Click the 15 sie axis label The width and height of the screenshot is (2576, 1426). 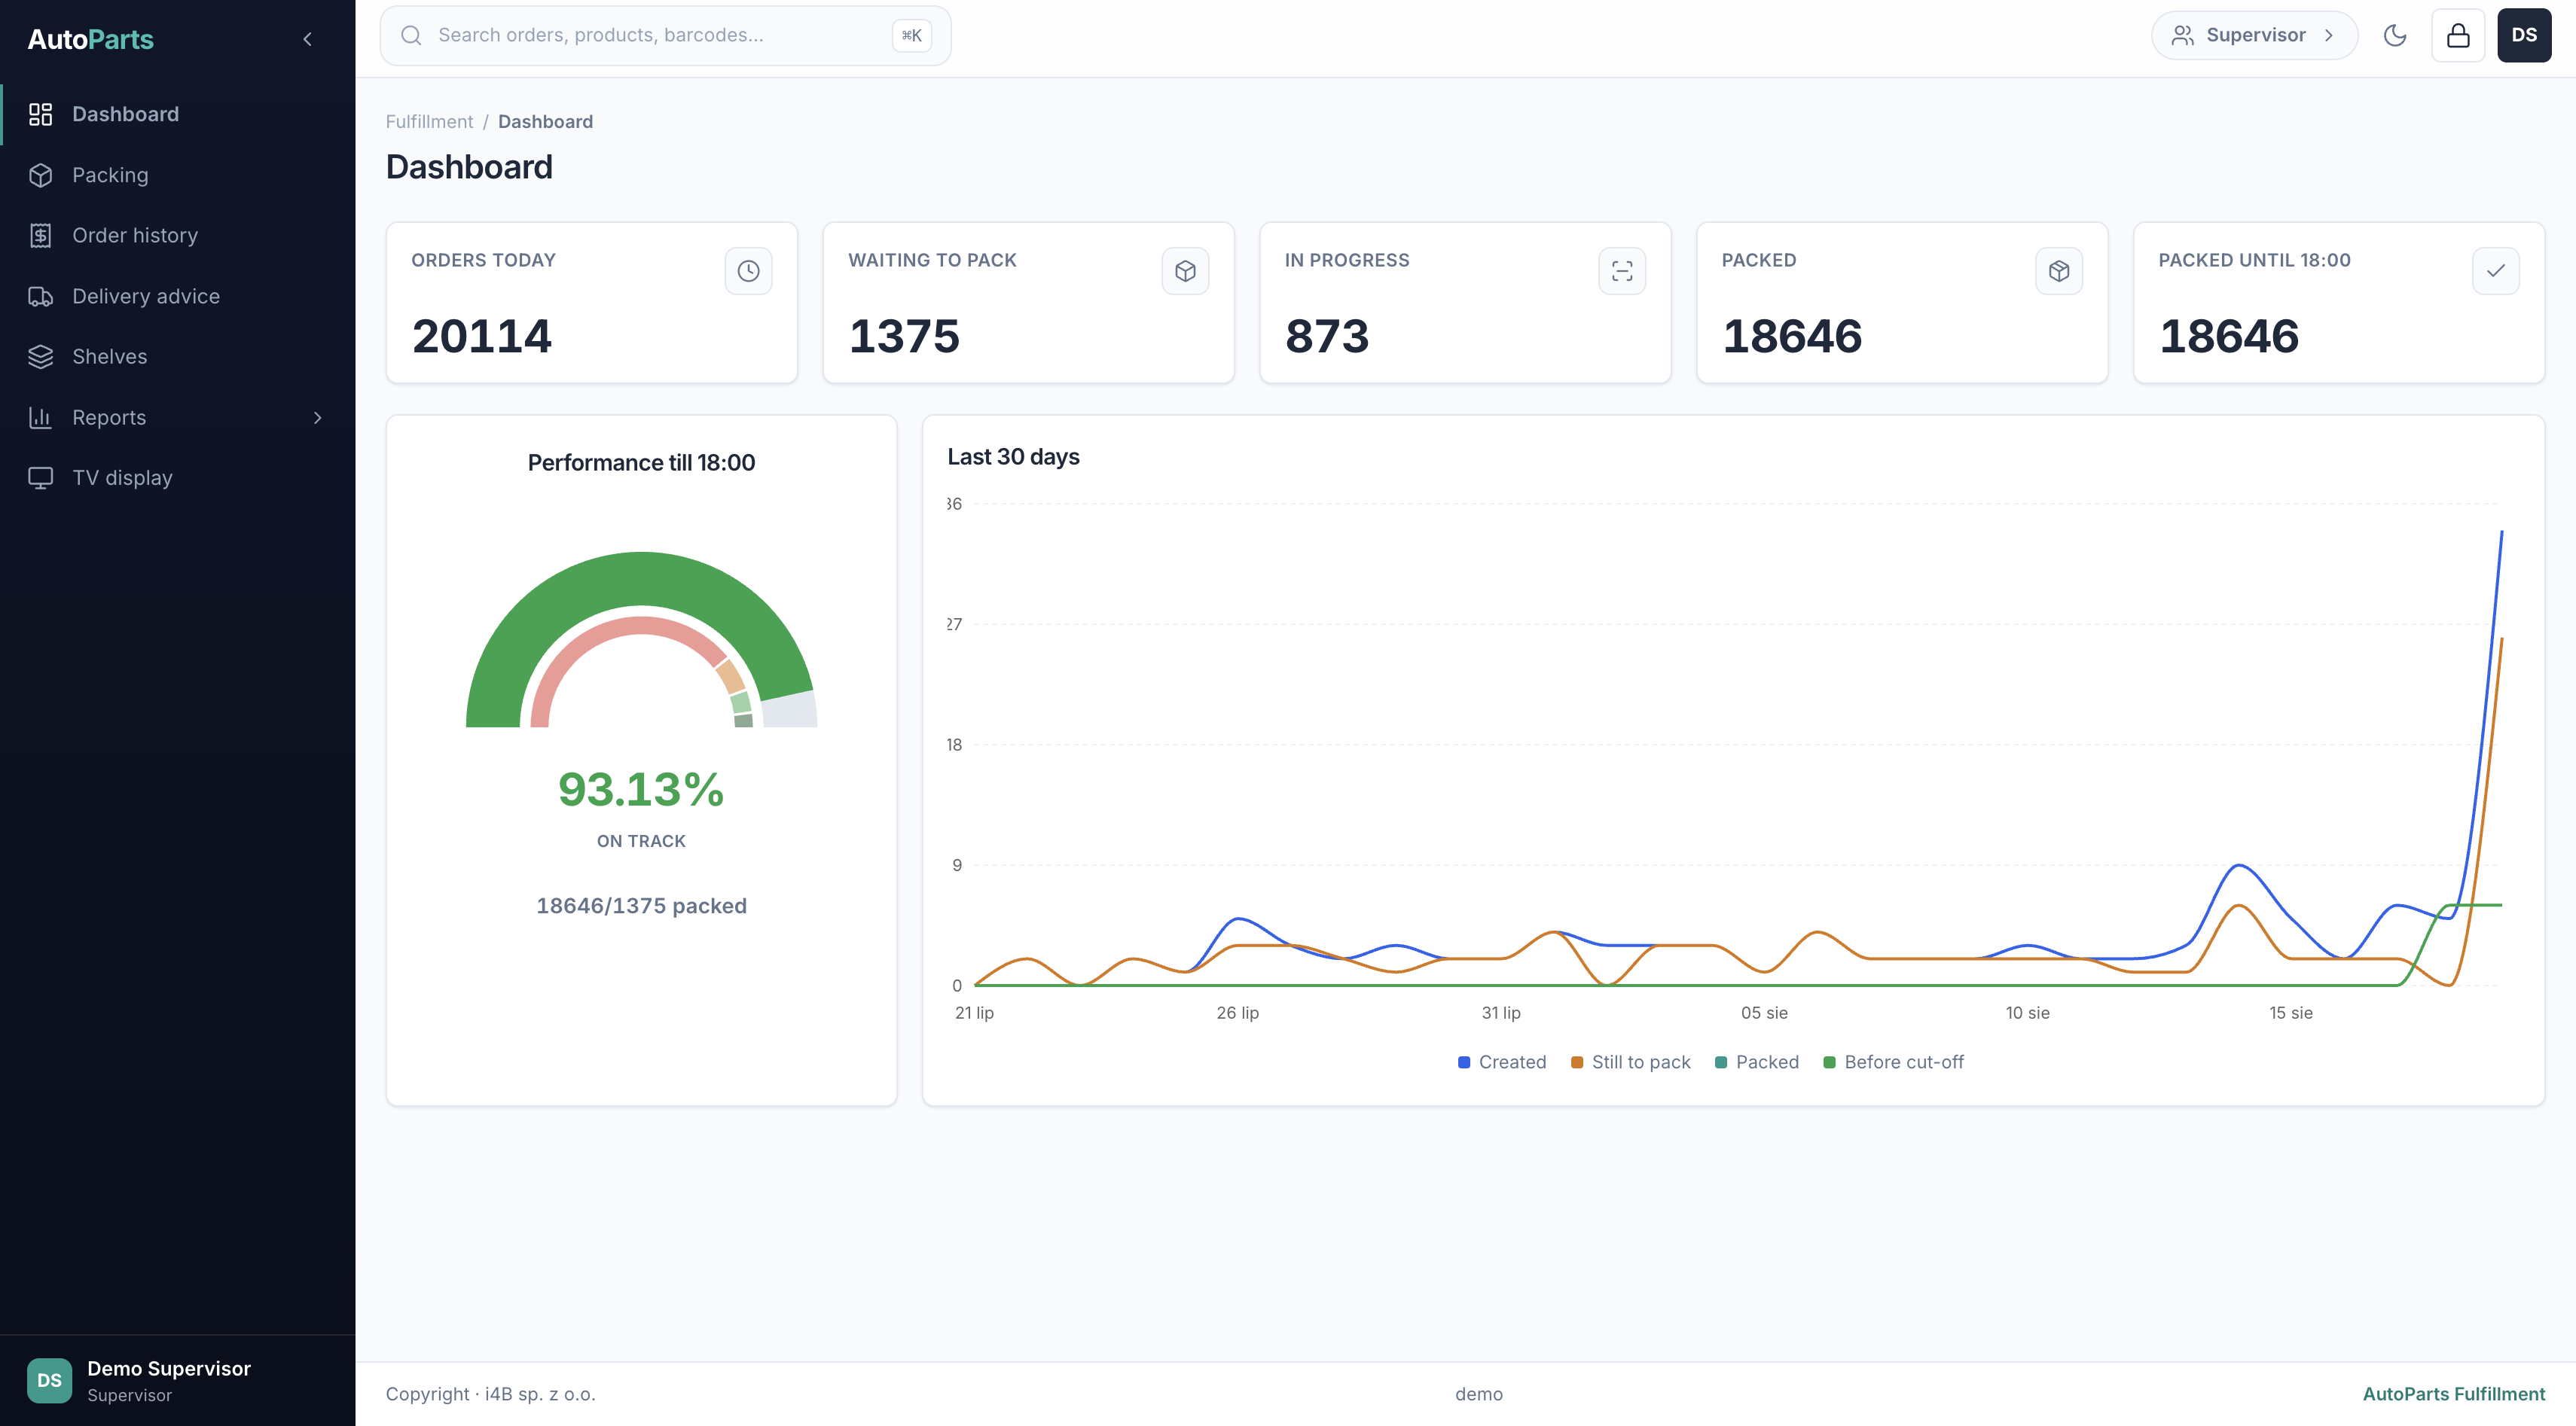[2290, 1013]
